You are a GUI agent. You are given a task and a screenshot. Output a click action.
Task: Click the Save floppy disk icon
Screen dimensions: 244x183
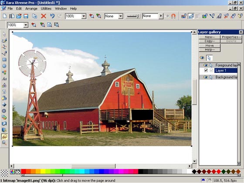[26, 16]
